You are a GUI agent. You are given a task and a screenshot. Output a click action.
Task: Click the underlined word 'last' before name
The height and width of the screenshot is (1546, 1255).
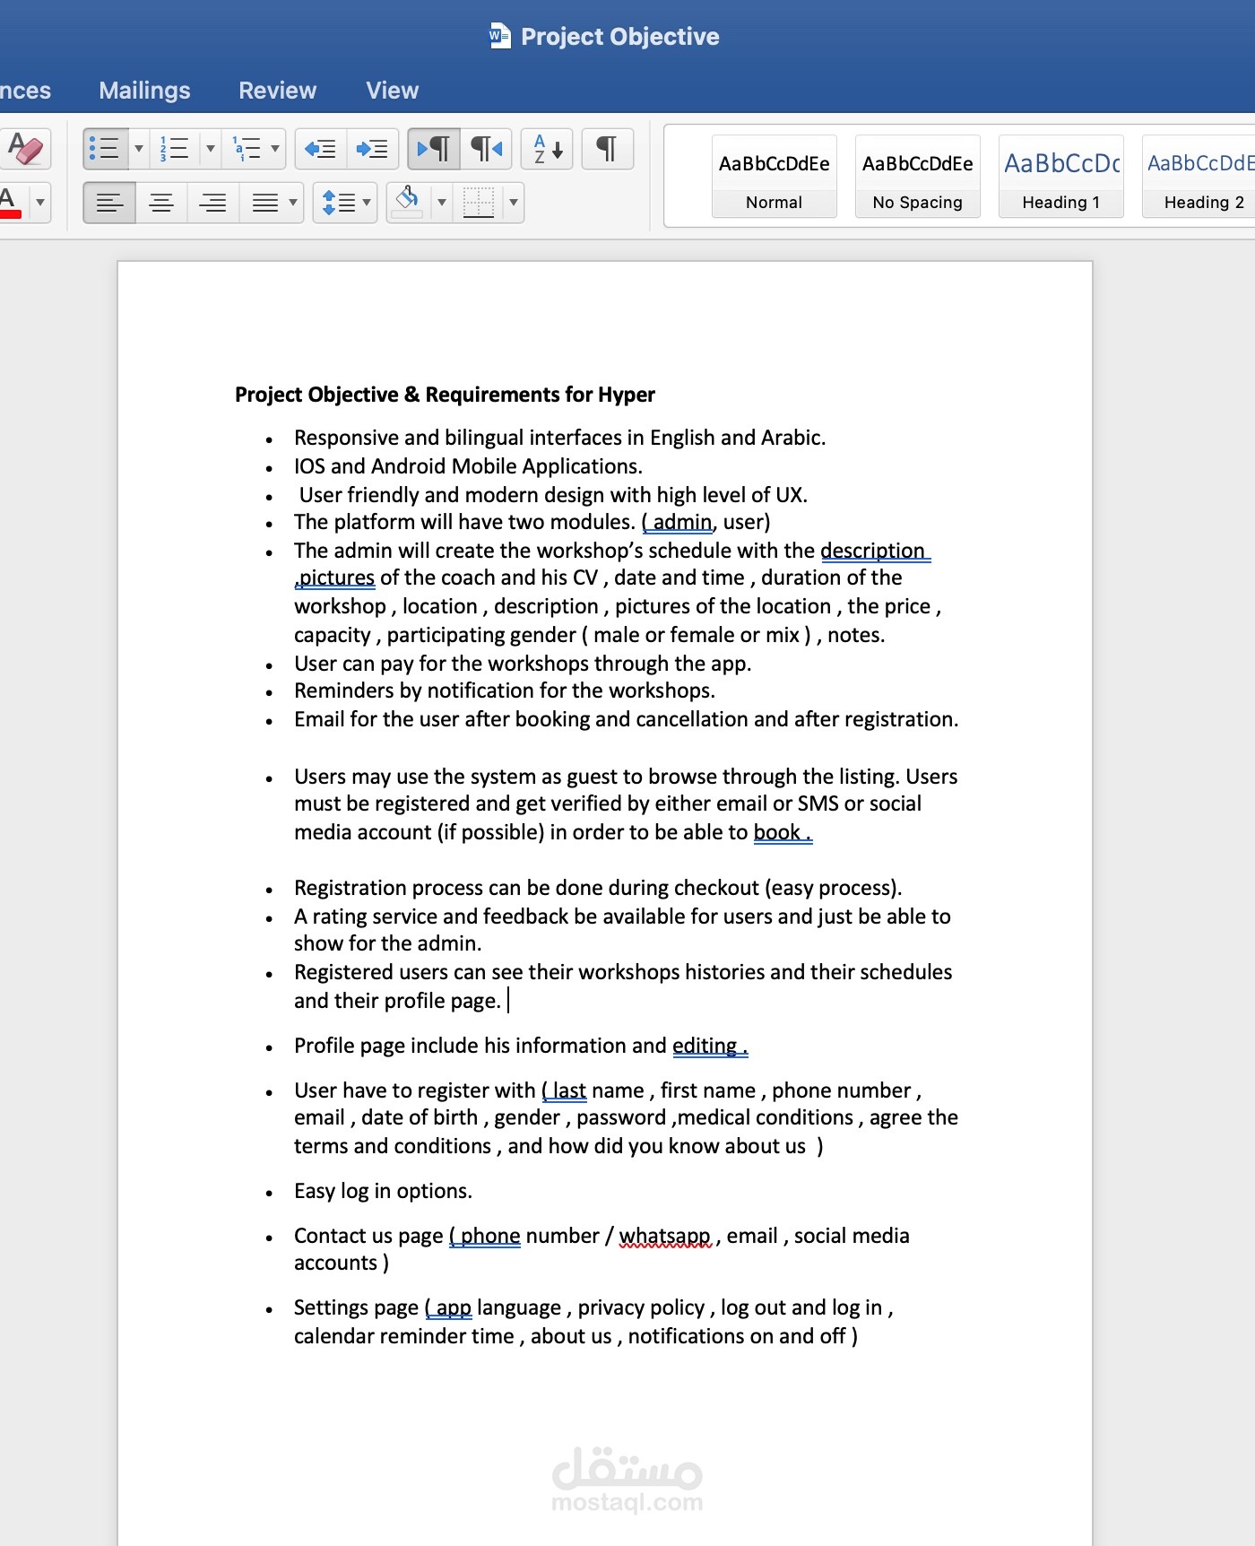(569, 1090)
